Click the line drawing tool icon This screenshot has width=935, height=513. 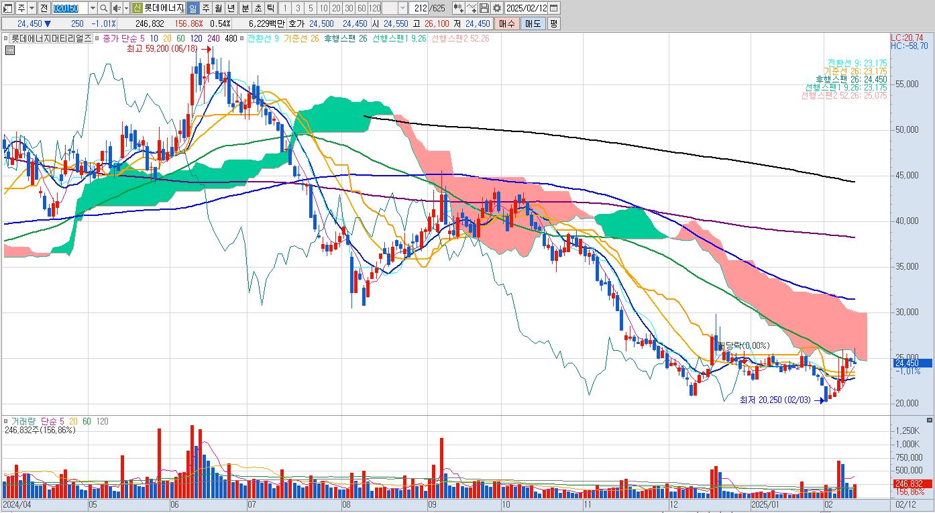pos(472,8)
